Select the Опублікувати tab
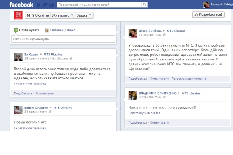The image size is (233, 155). 27,30
